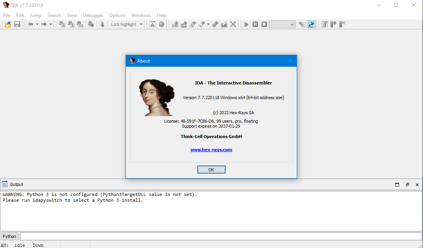Click the string style 's' plus icon
This screenshot has height=248, width=423.
tap(202, 24)
